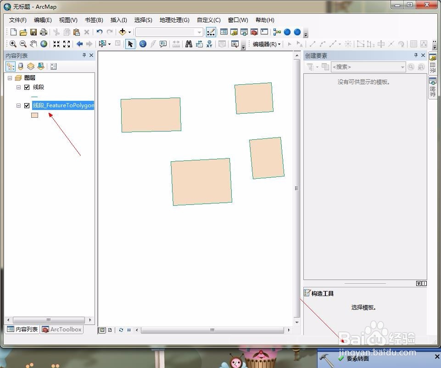Open the 目录 side tab

[433, 64]
